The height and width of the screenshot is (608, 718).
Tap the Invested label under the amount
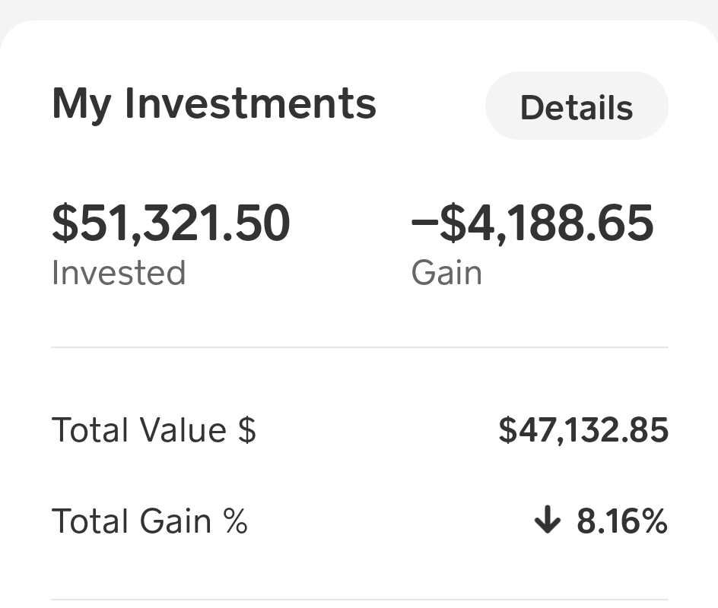[119, 272]
